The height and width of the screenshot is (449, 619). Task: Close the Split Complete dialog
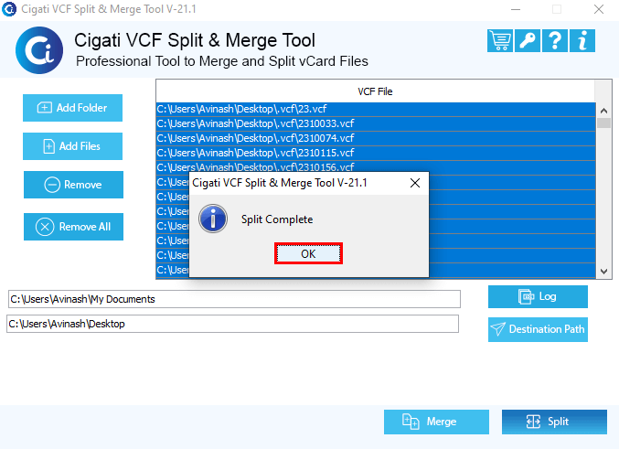pos(415,183)
